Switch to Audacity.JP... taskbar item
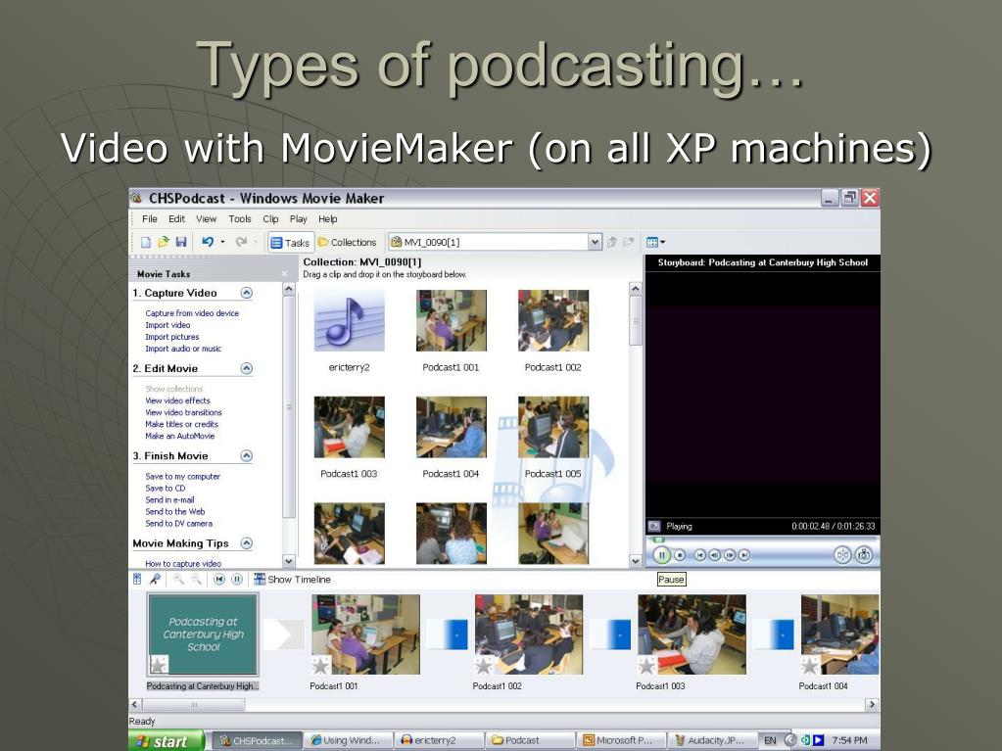 [x=709, y=741]
